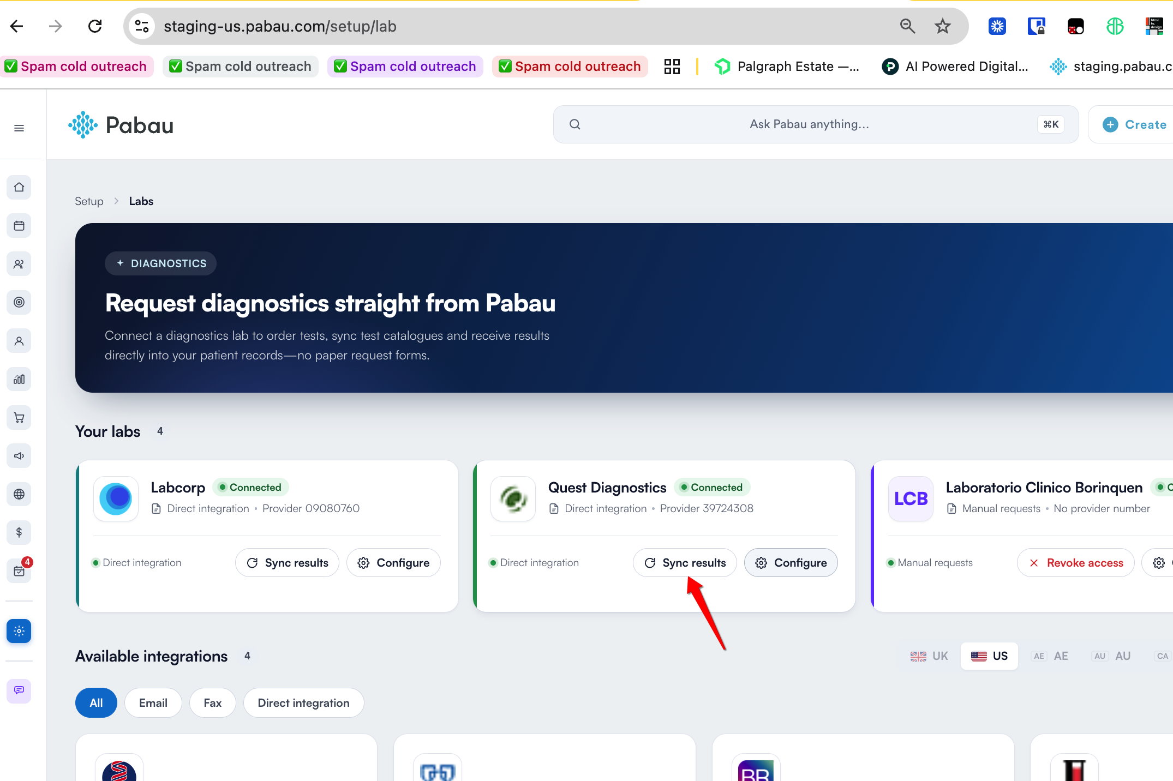Open the target sidebar icon
Screen dimensions: 1173x781
(x=19, y=302)
